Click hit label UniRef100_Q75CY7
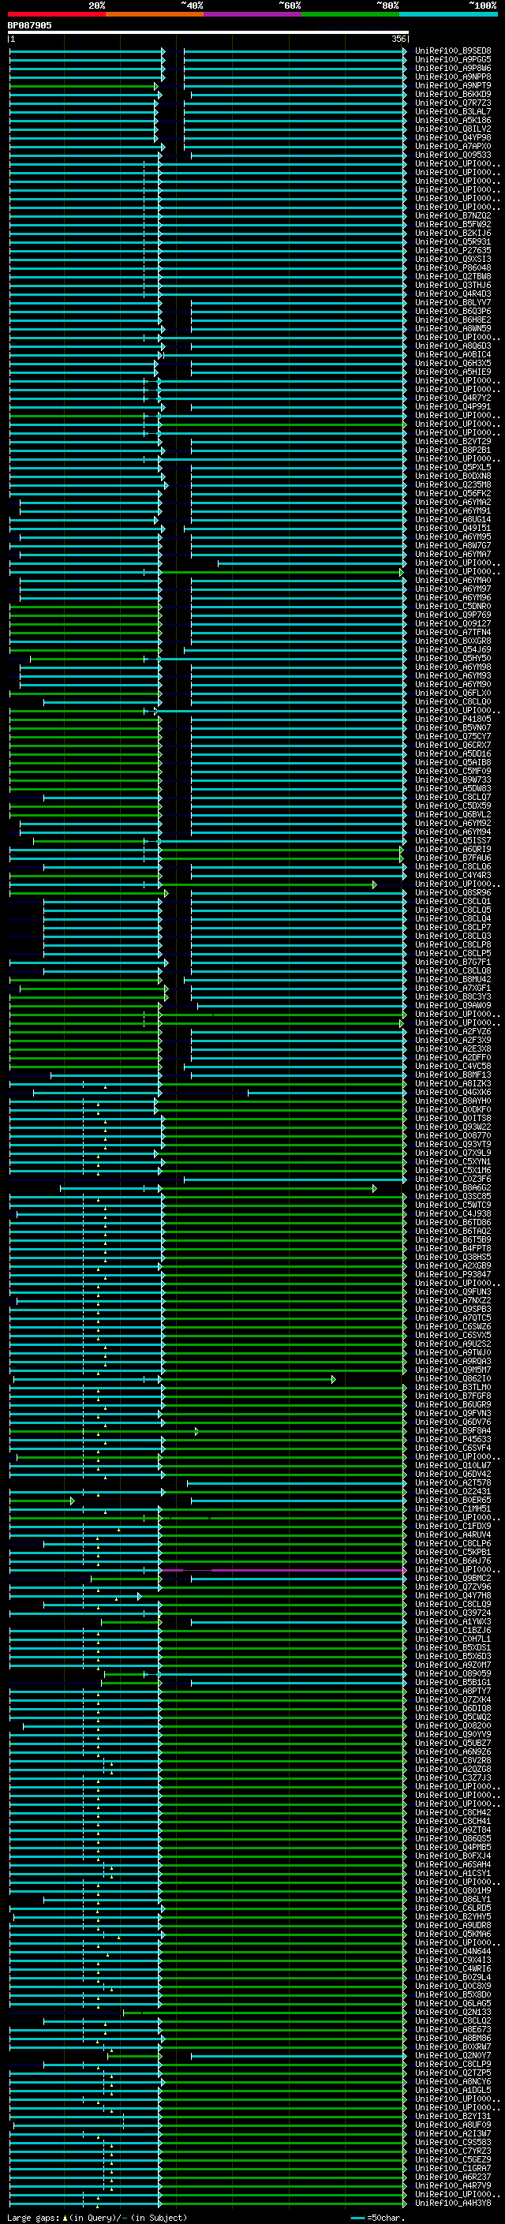The image size is (505, 2224). coord(453,736)
